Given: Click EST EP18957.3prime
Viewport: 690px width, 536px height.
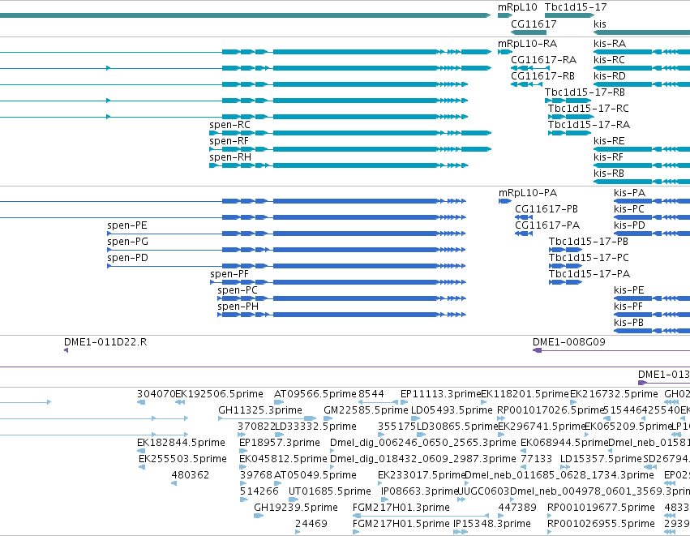Looking at the screenshot, I should [280, 443].
